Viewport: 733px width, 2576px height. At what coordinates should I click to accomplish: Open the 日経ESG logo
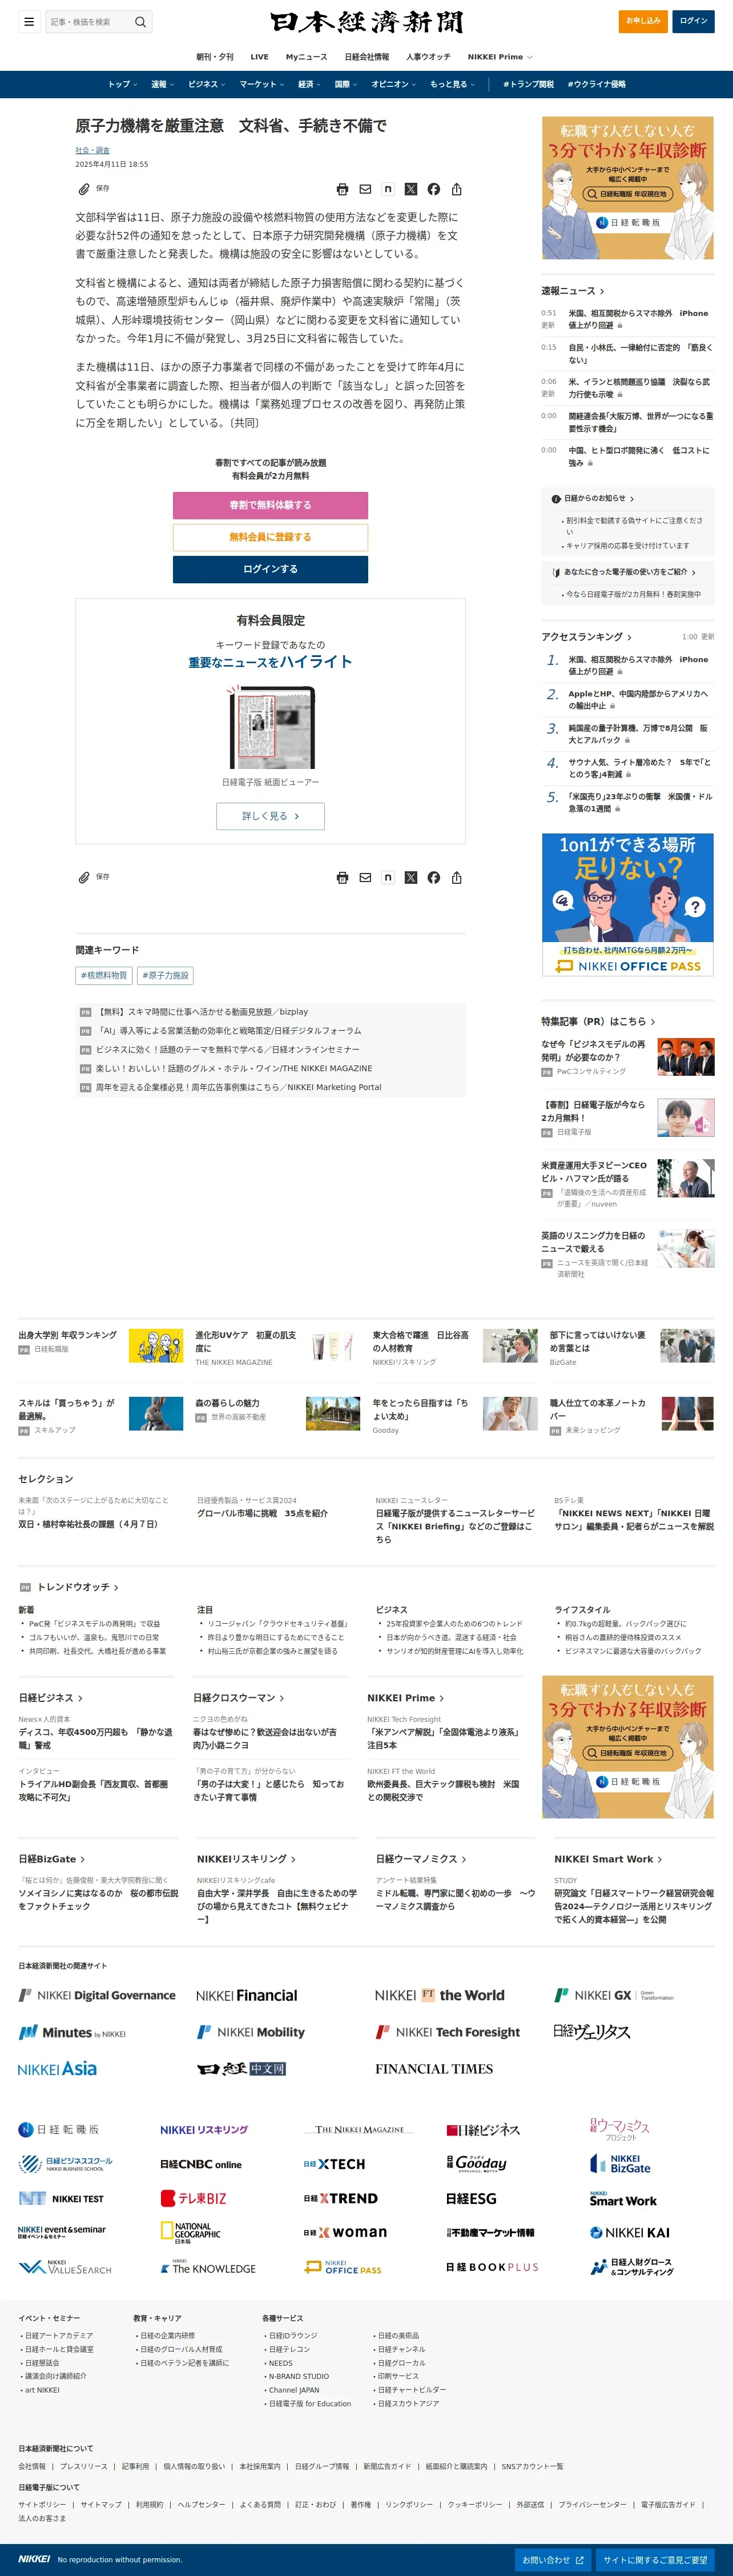472,2199
